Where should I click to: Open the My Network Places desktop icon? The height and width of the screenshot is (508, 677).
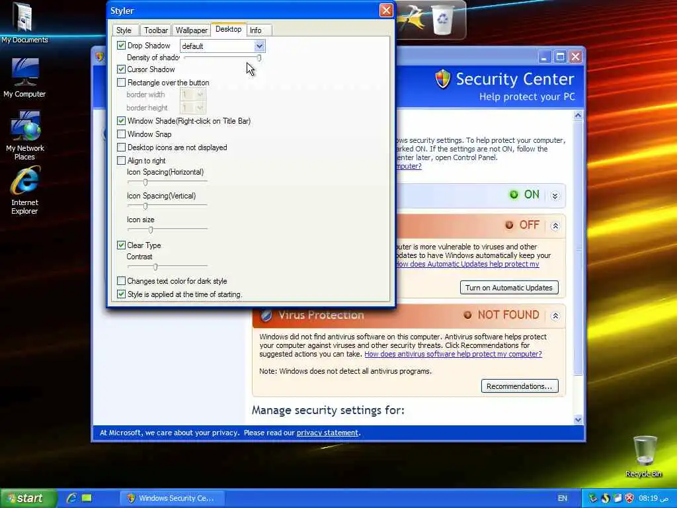pos(24,135)
